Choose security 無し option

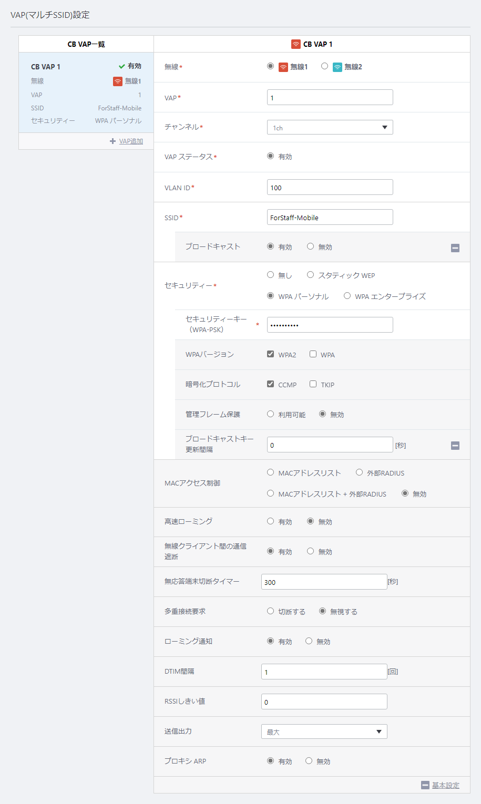[270, 274]
